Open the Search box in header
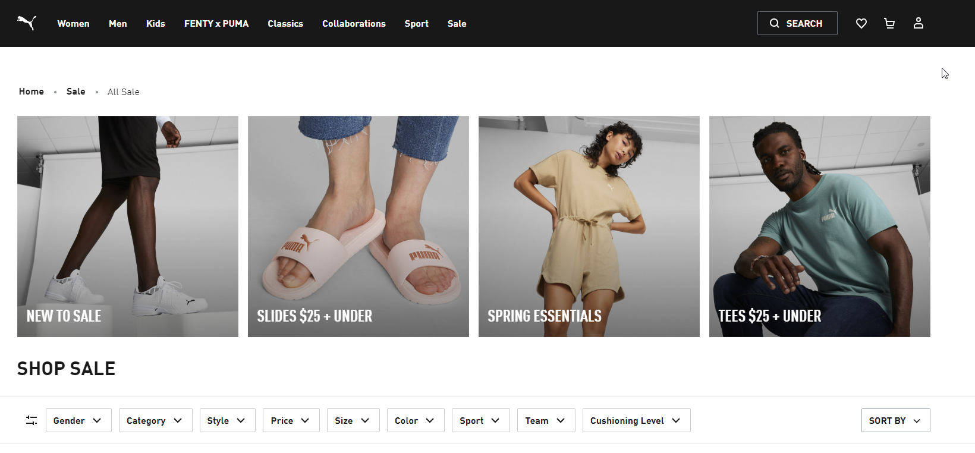The width and height of the screenshot is (975, 453). [797, 23]
